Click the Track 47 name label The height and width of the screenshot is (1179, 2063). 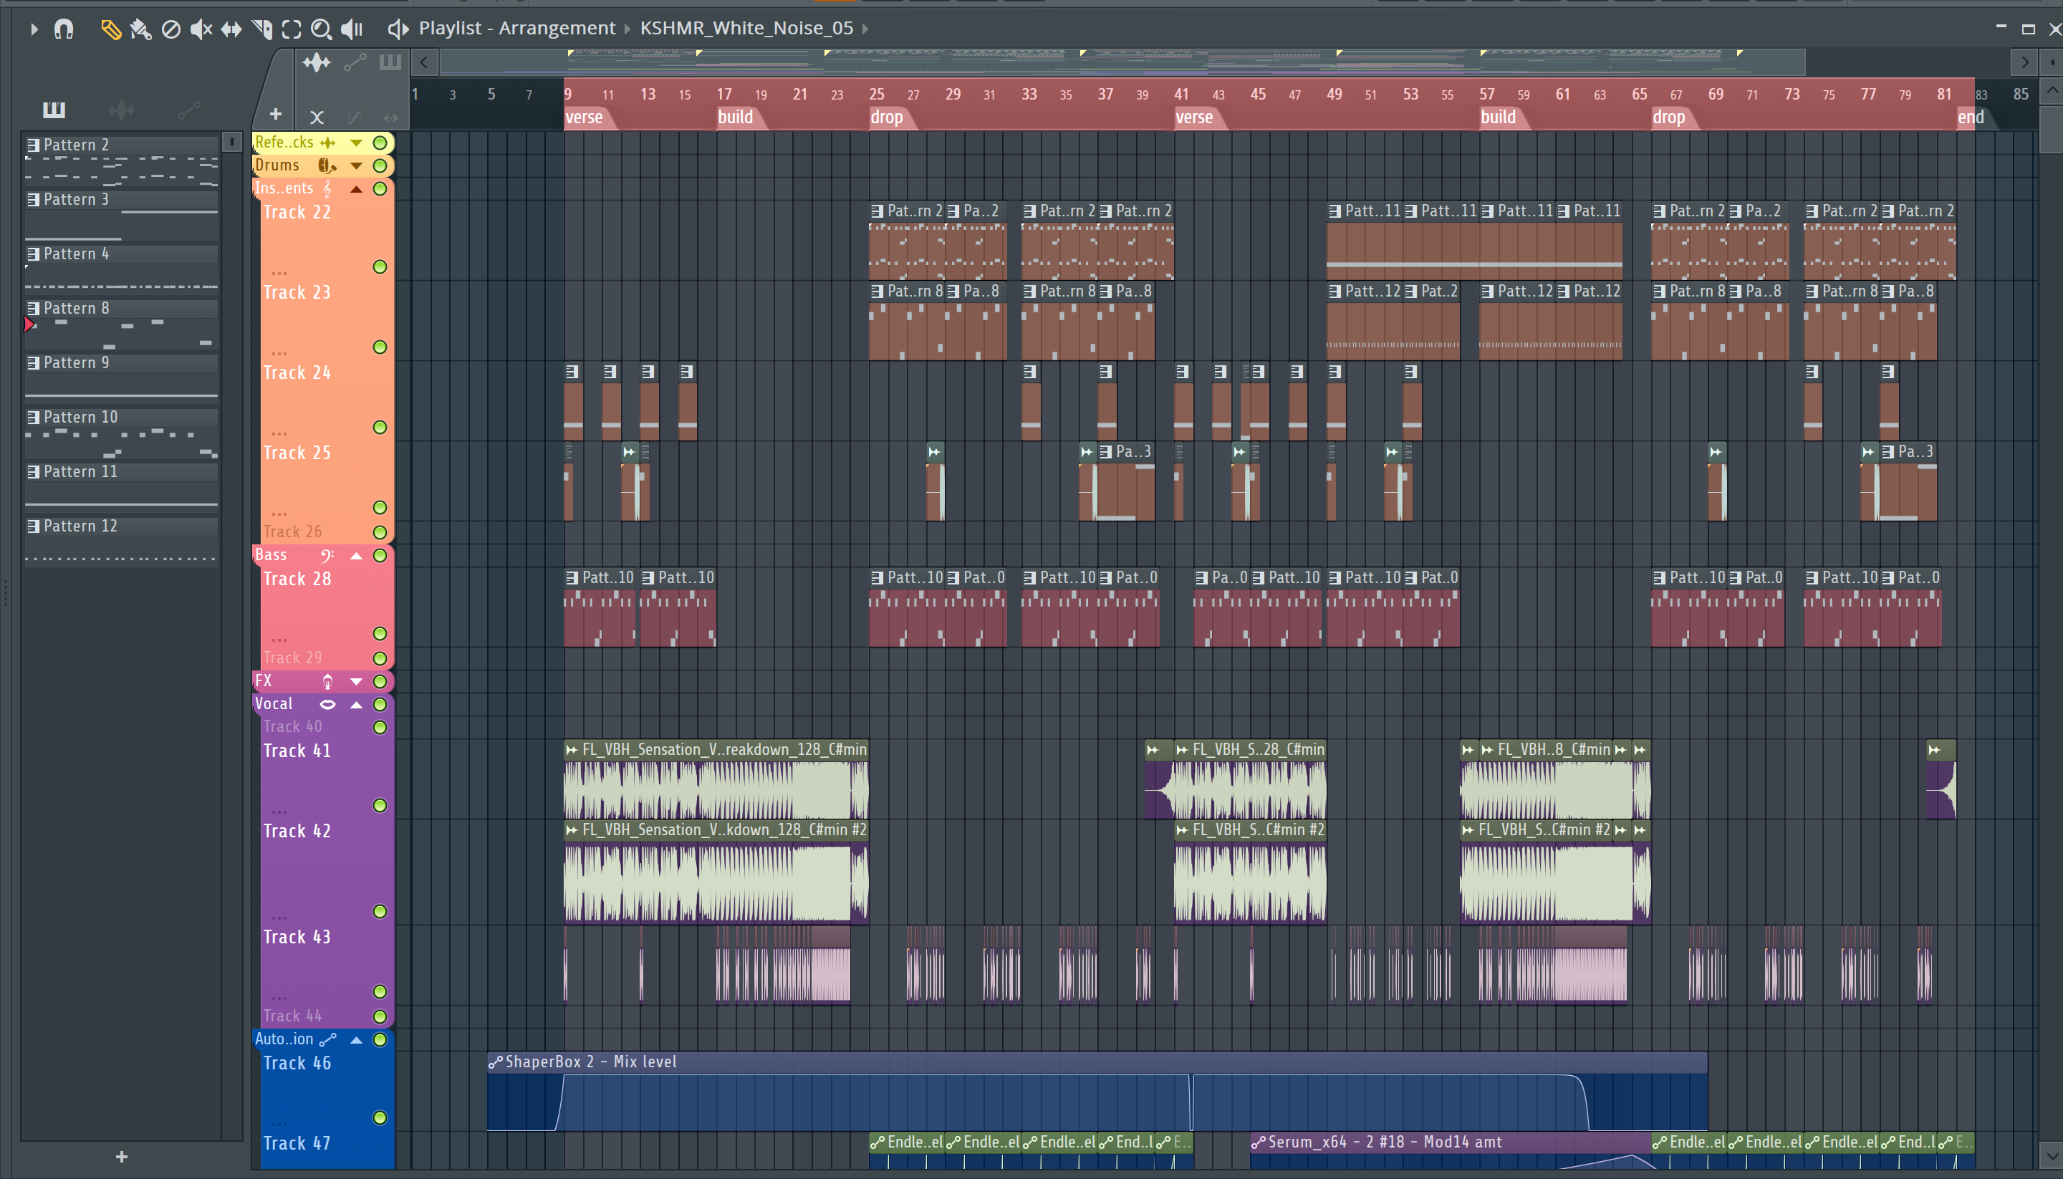[x=297, y=1143]
